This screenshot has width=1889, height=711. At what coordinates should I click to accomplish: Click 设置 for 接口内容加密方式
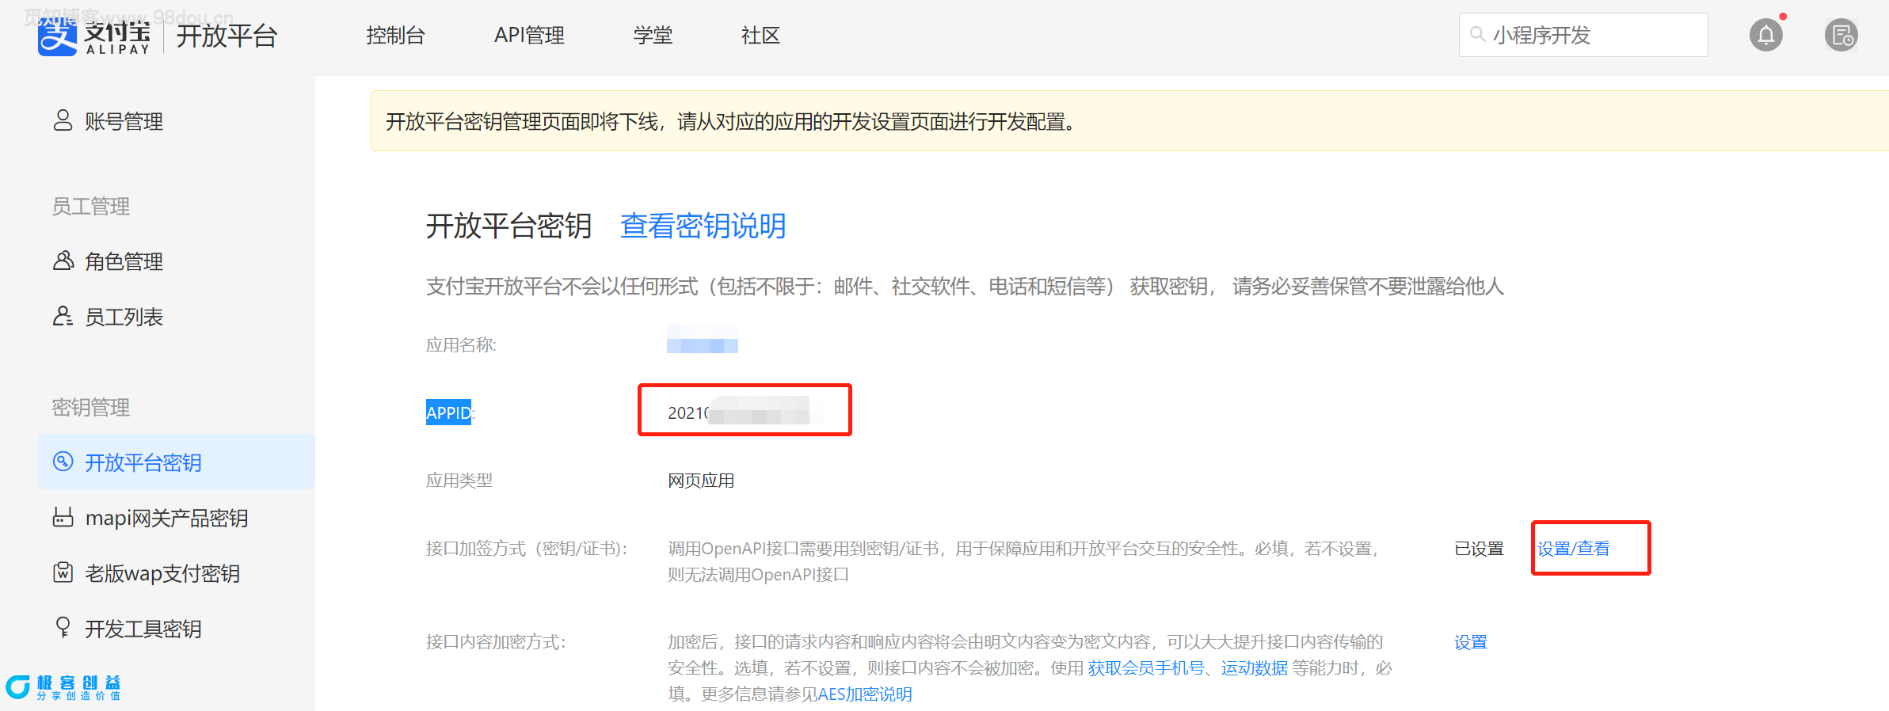(x=1470, y=642)
